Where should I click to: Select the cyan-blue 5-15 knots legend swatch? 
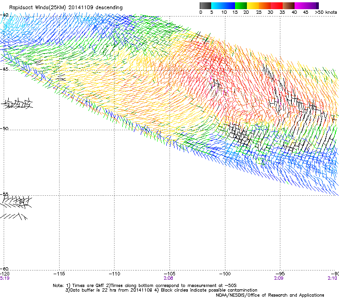(x=223, y=6)
